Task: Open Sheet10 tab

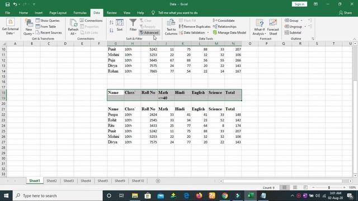Action: point(138,181)
